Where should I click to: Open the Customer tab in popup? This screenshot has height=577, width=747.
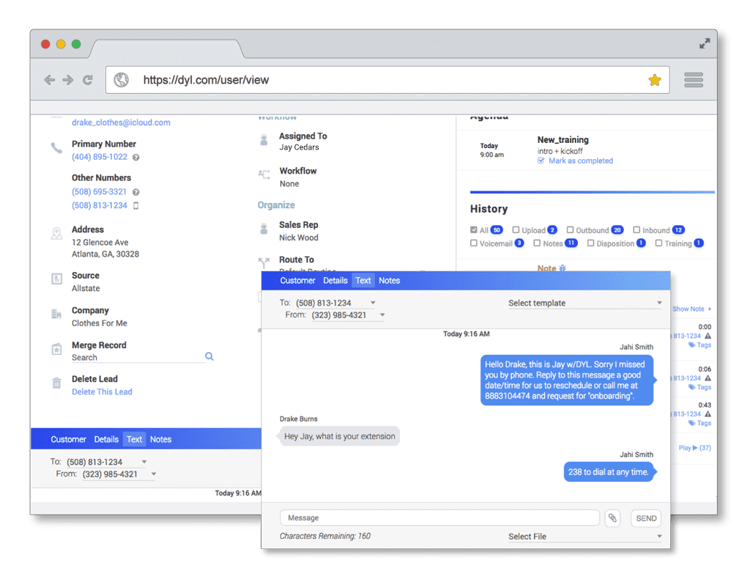[297, 281]
